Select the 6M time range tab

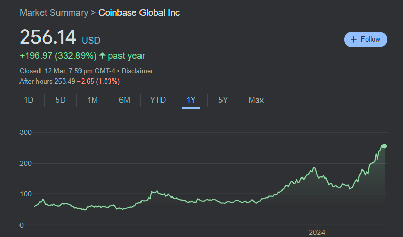(x=125, y=100)
